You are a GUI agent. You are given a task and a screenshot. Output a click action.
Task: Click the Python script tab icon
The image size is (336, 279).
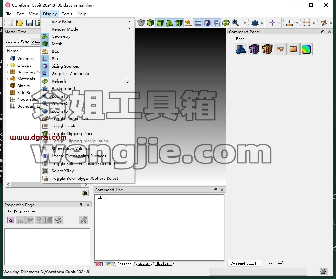(x=109, y=264)
